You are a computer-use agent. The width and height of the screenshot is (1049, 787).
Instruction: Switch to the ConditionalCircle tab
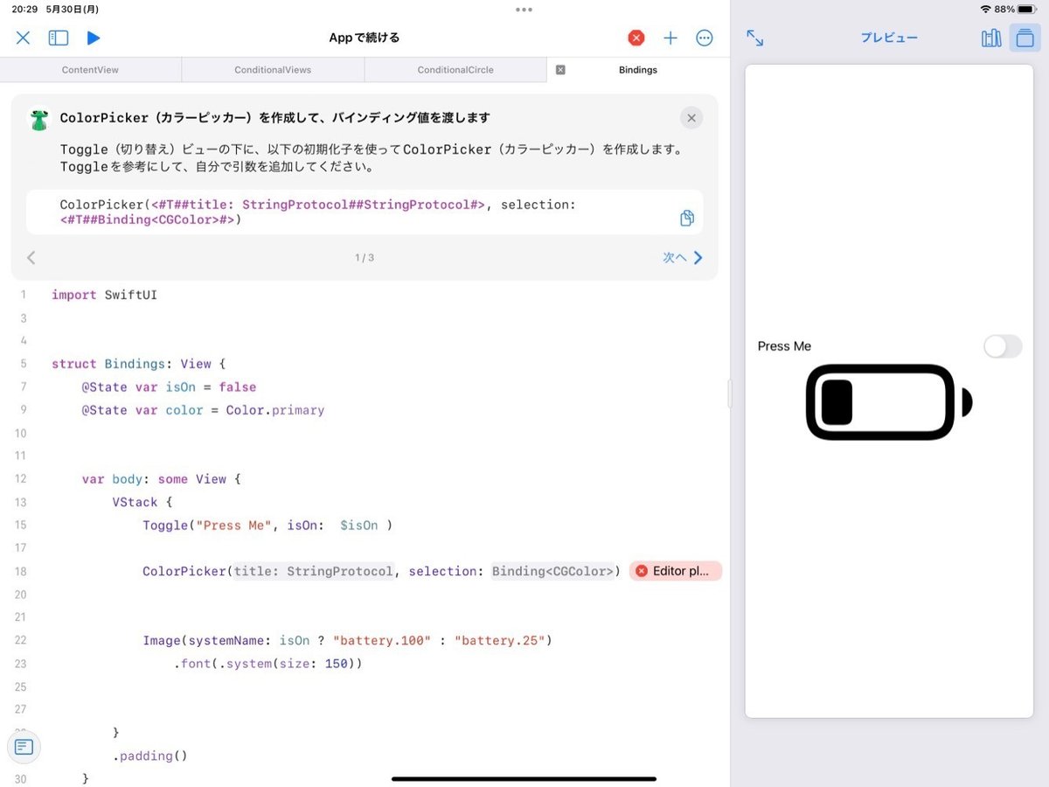455,70
